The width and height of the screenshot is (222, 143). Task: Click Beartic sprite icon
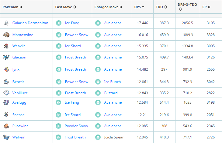(6, 82)
